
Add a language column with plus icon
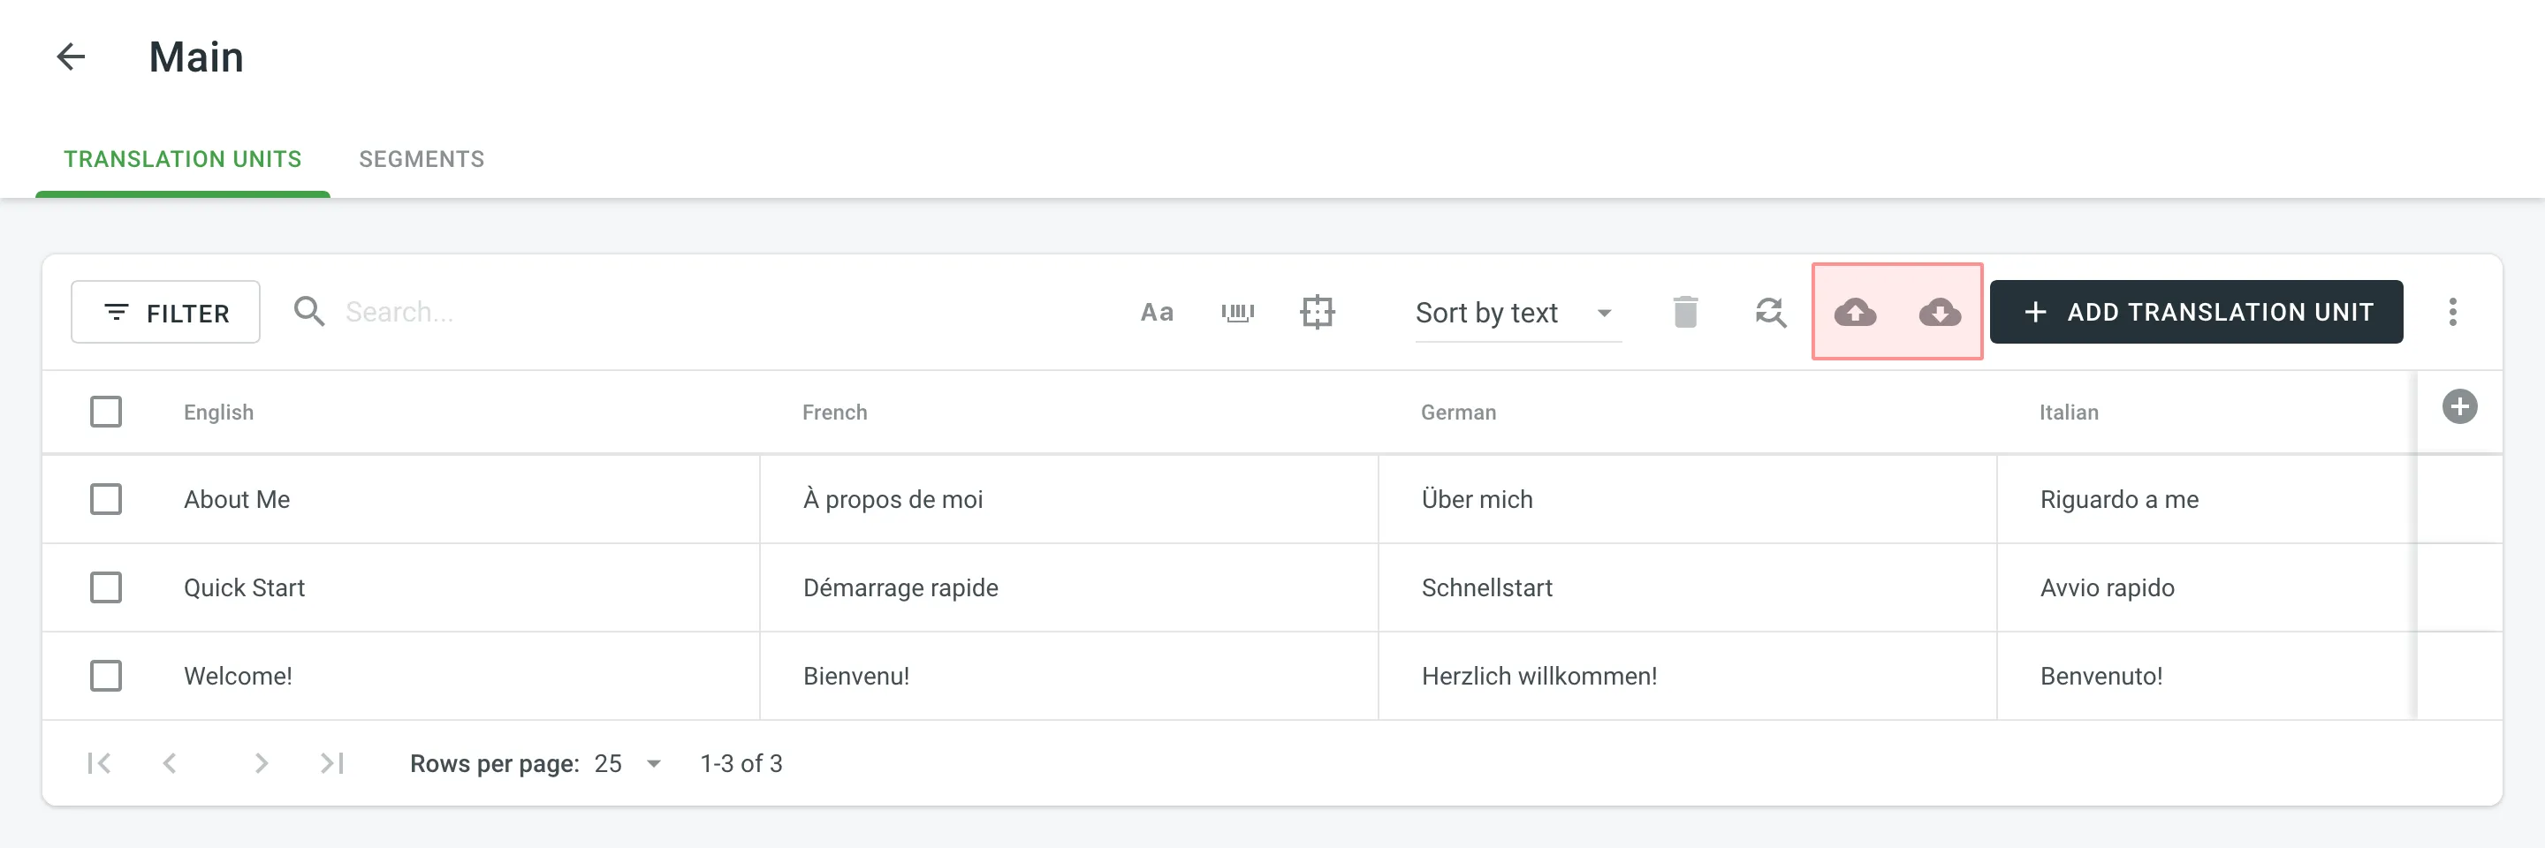(2459, 406)
